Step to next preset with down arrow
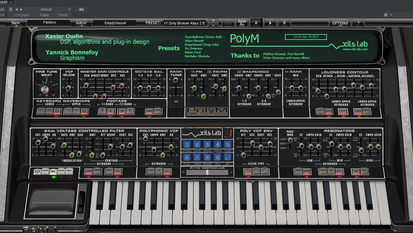This screenshot has width=413, height=233. click(x=213, y=25)
